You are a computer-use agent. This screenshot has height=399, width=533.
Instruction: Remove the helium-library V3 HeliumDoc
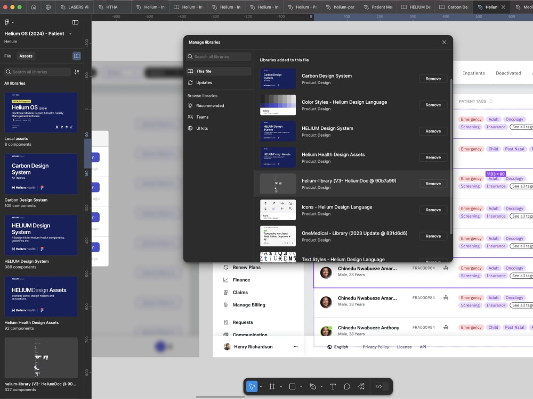tap(433, 184)
